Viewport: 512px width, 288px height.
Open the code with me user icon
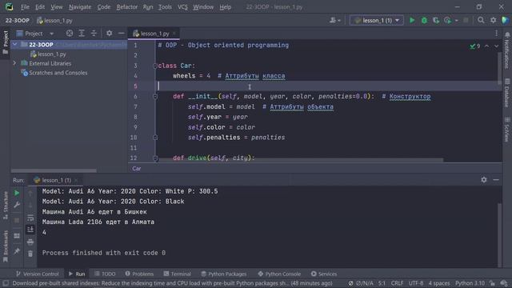pyautogui.click(x=334, y=20)
